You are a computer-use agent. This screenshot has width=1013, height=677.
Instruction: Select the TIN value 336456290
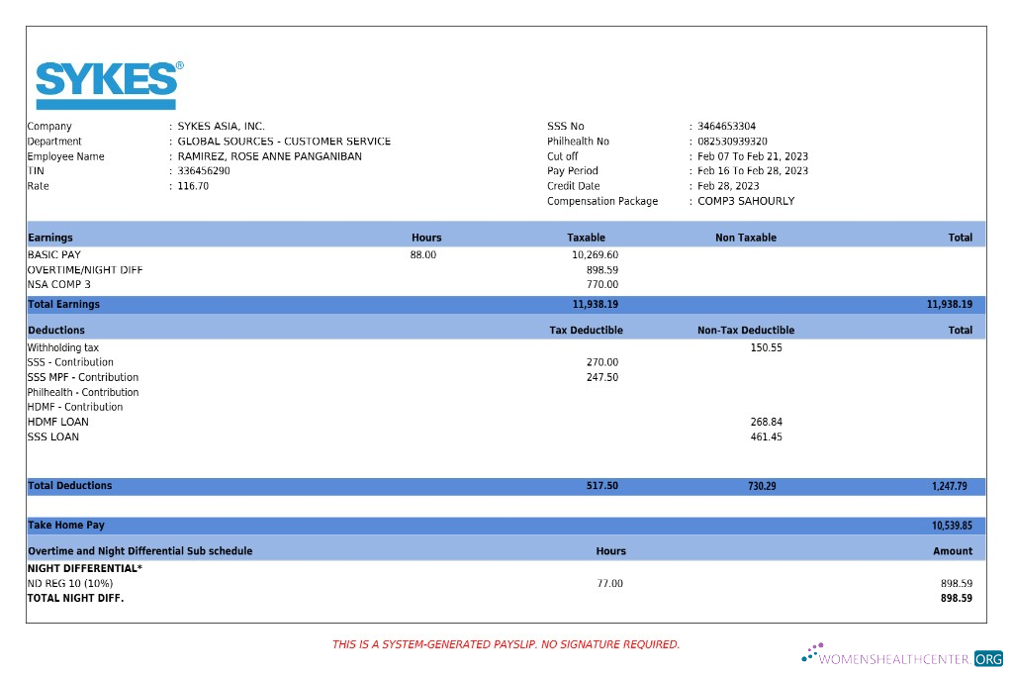tap(206, 170)
